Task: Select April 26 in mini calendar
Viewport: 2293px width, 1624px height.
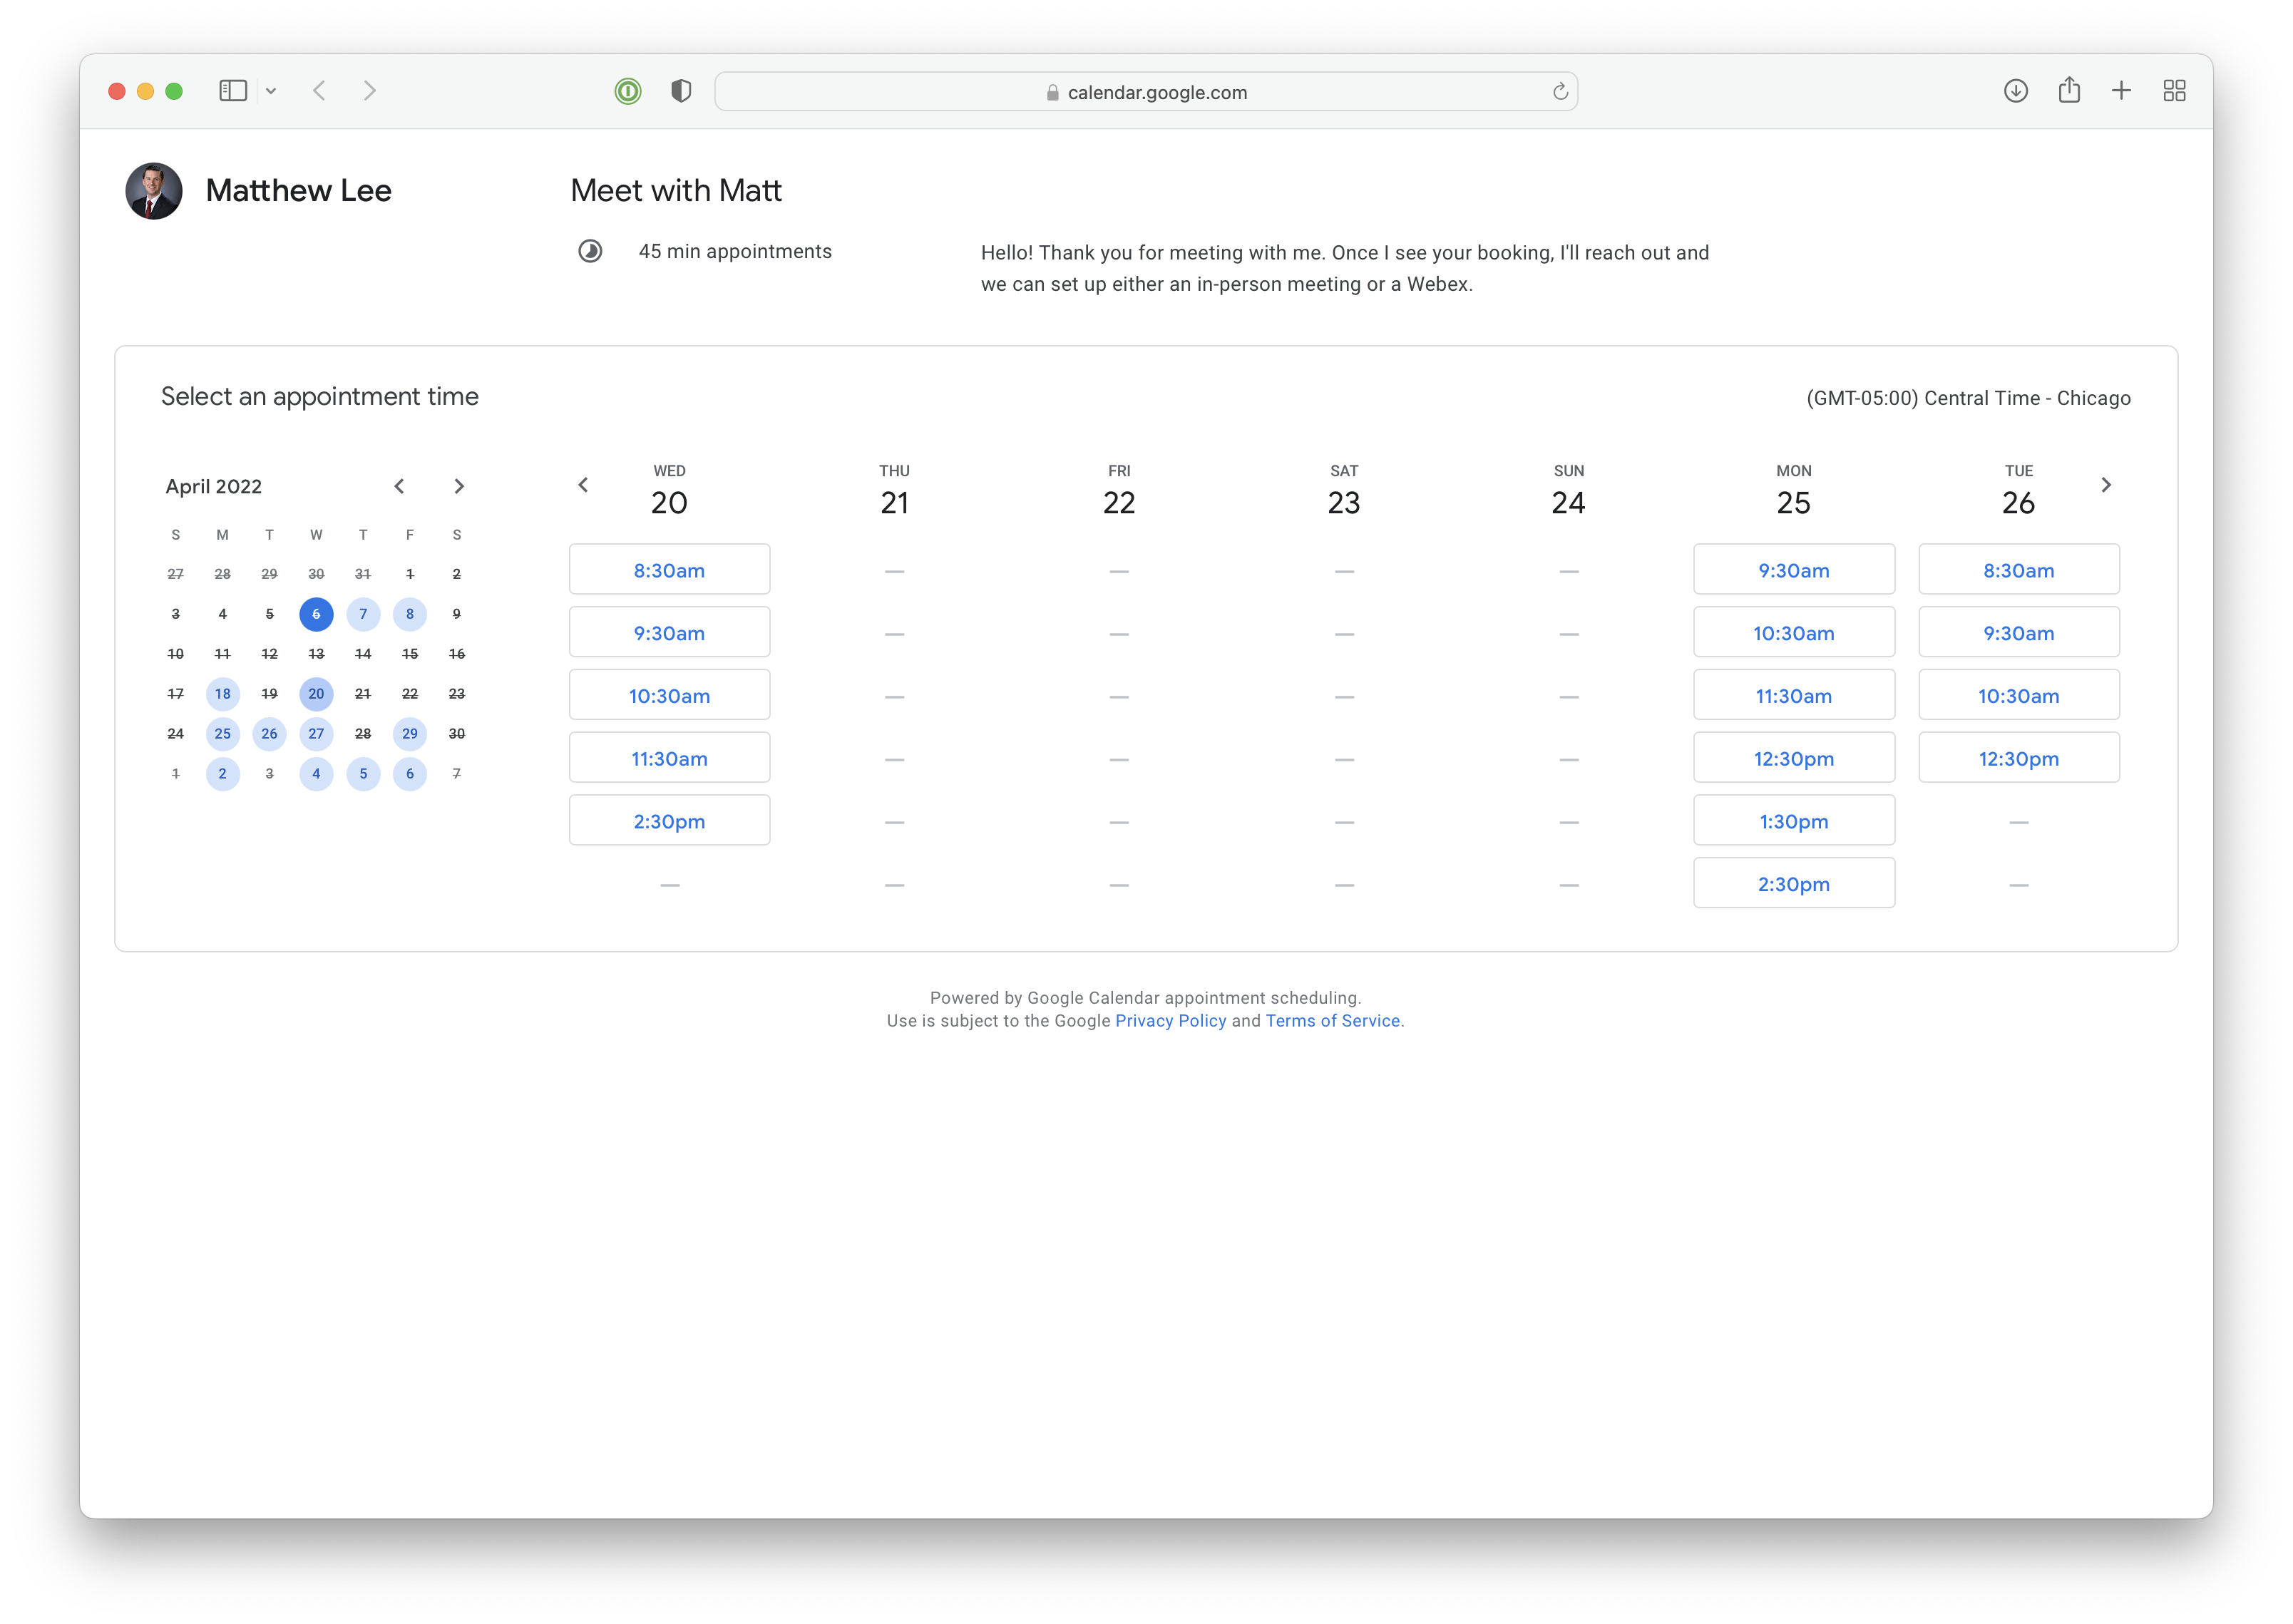Action: tap(269, 734)
